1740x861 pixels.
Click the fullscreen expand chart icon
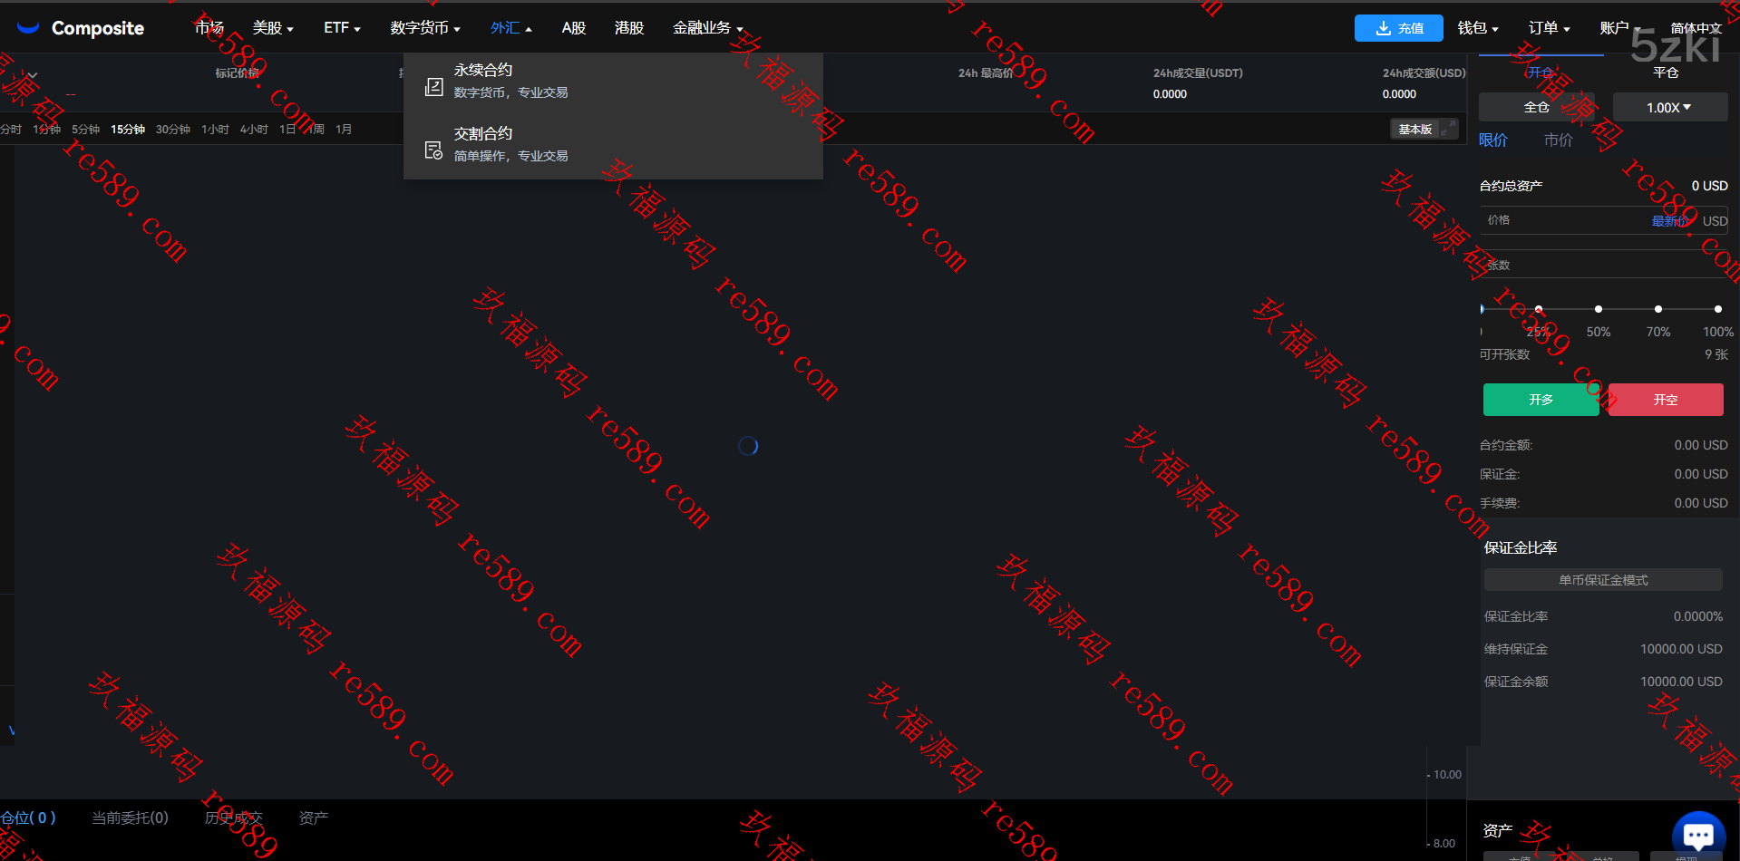(x=1449, y=129)
